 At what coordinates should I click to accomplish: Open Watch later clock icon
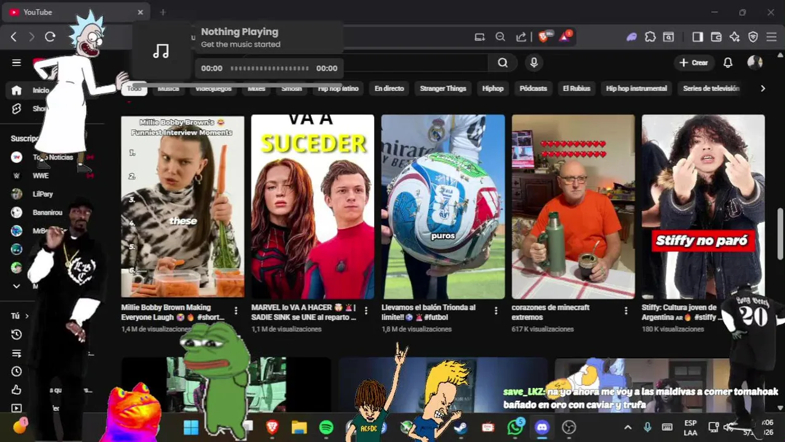click(x=17, y=371)
